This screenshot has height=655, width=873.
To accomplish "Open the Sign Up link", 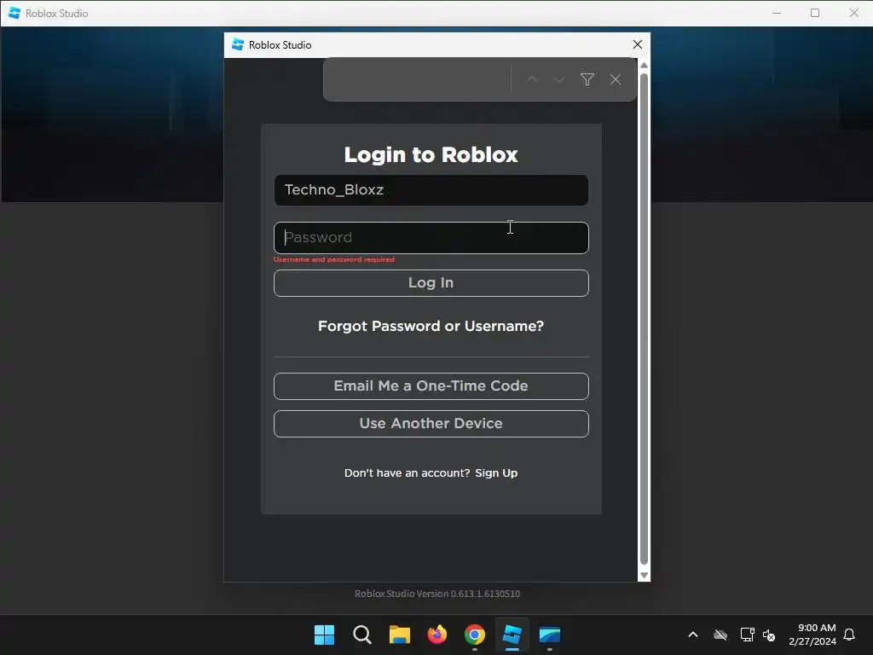I will point(496,472).
